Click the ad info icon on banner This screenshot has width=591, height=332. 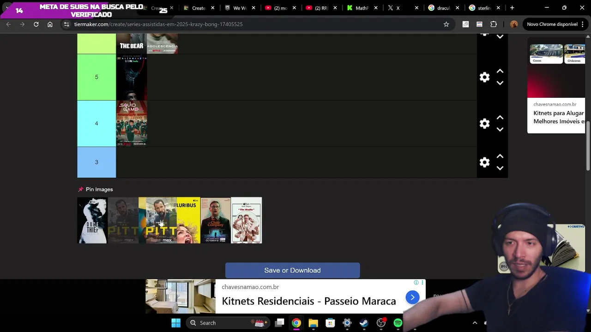[x=416, y=283]
